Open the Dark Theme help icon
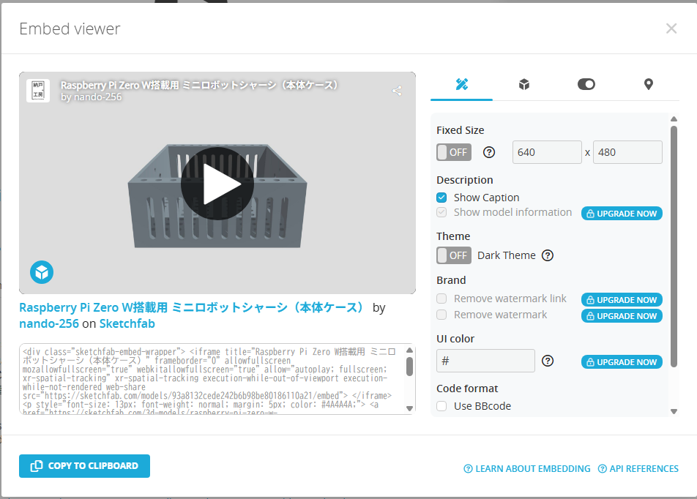This screenshot has height=499, width=697. click(x=548, y=255)
